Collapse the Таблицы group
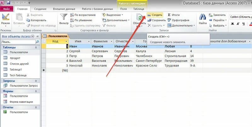 click(36, 47)
